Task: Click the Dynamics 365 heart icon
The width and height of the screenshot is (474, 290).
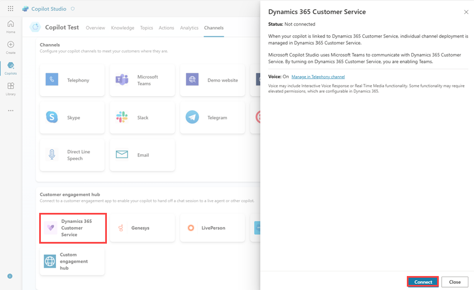Action: pos(50,227)
